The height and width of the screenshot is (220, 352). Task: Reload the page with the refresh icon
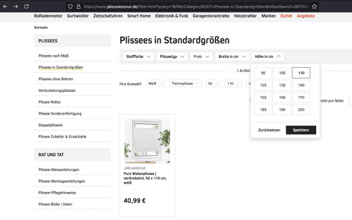(26, 6)
